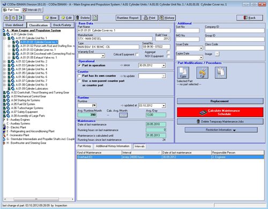This screenshot has width=268, height=209.
Task: Select the Deck/Safety tab
Action: pos(62,25)
